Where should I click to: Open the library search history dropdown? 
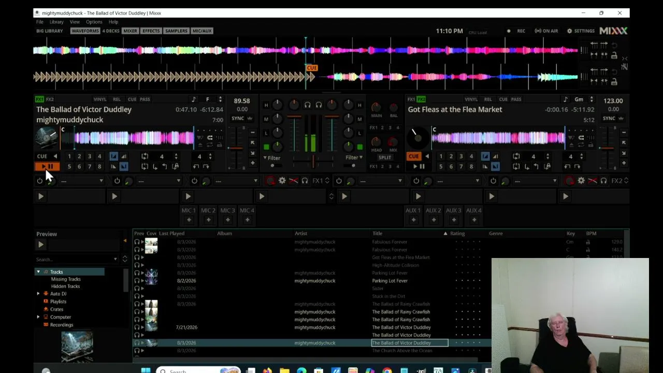(x=115, y=259)
